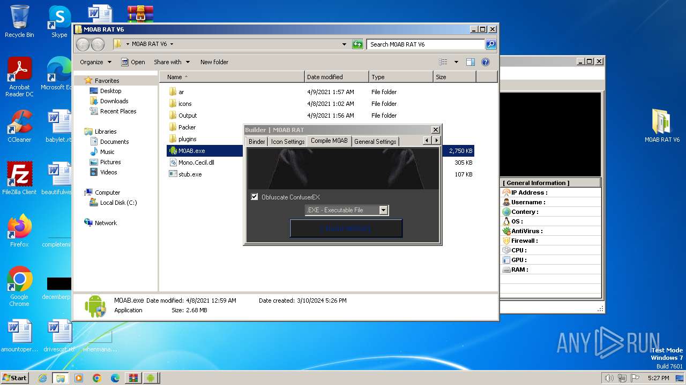
Task: Switch to the General Settings tab
Action: click(375, 141)
